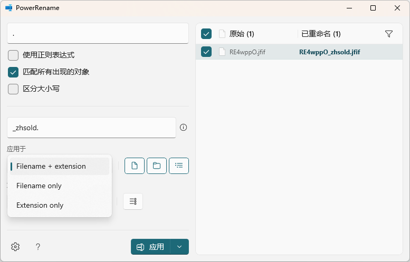
Task: Uncheck the 匹配所有出现的对象 checkbox
Action: [x=13, y=72]
